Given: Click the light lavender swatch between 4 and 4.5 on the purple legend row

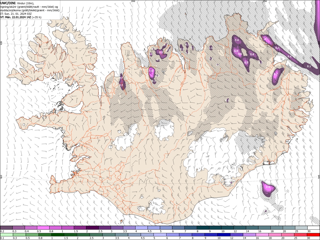Looking at the screenshot, I should pyautogui.click(x=141, y=228).
